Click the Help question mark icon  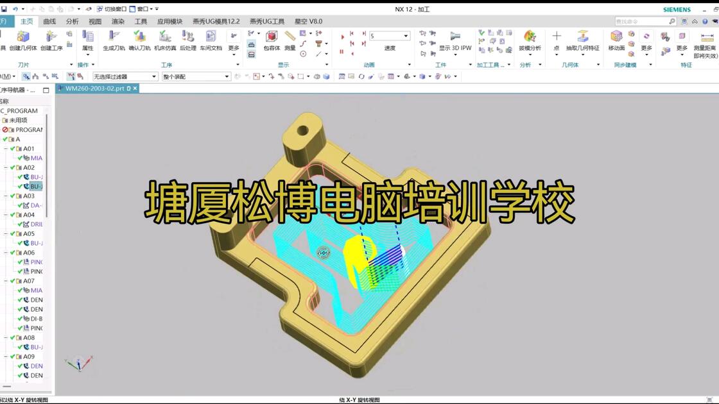[705, 21]
